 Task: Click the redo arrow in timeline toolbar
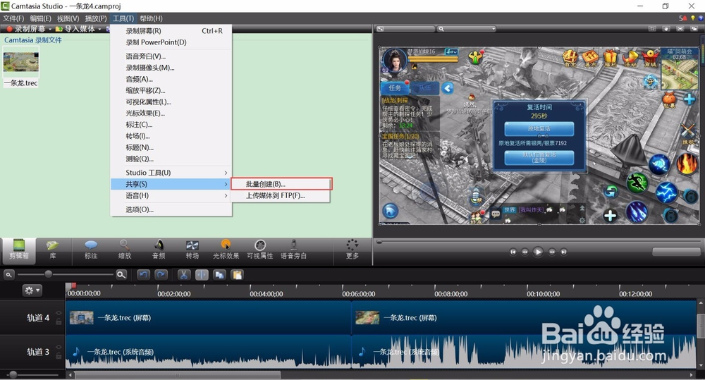(x=161, y=275)
